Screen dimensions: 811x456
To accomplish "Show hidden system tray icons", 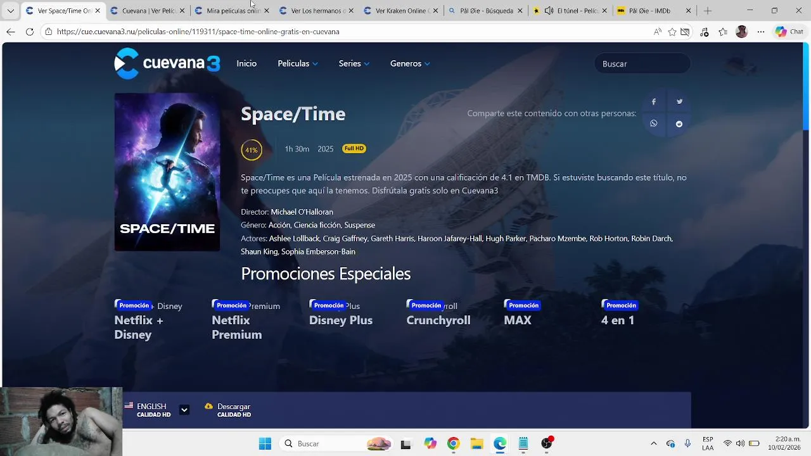I will (x=653, y=443).
